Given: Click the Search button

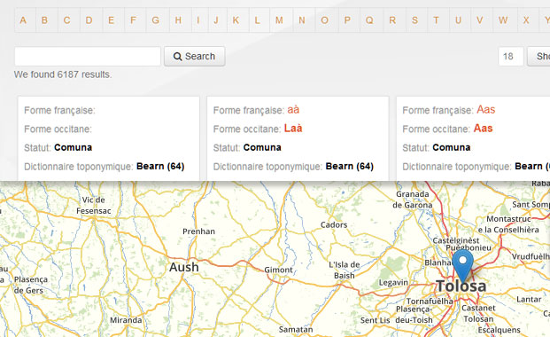Looking at the screenshot, I should click(x=195, y=56).
